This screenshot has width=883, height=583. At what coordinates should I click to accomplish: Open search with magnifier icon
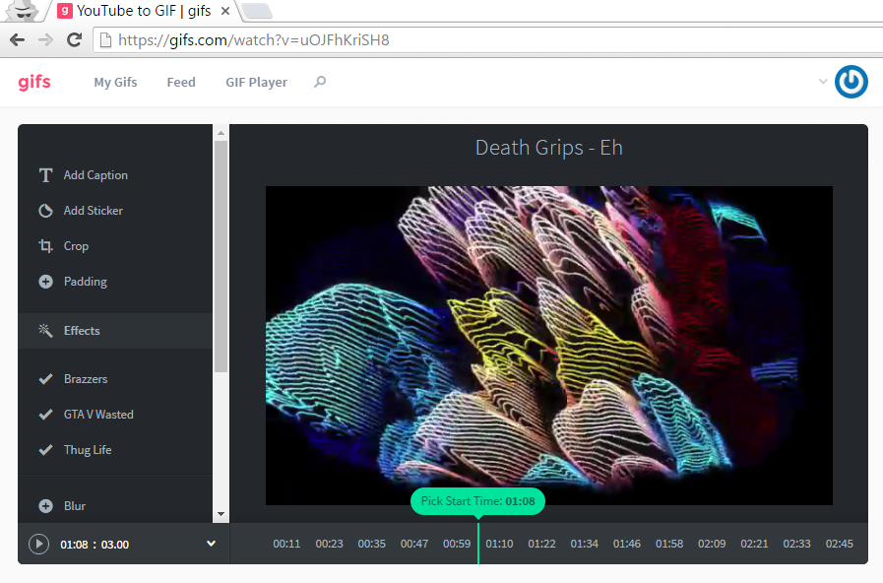320,83
